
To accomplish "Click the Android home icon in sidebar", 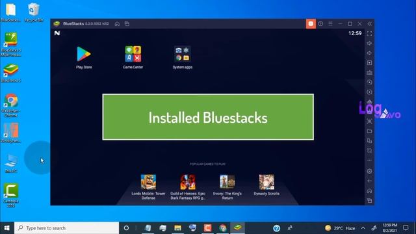I will pos(369,190).
